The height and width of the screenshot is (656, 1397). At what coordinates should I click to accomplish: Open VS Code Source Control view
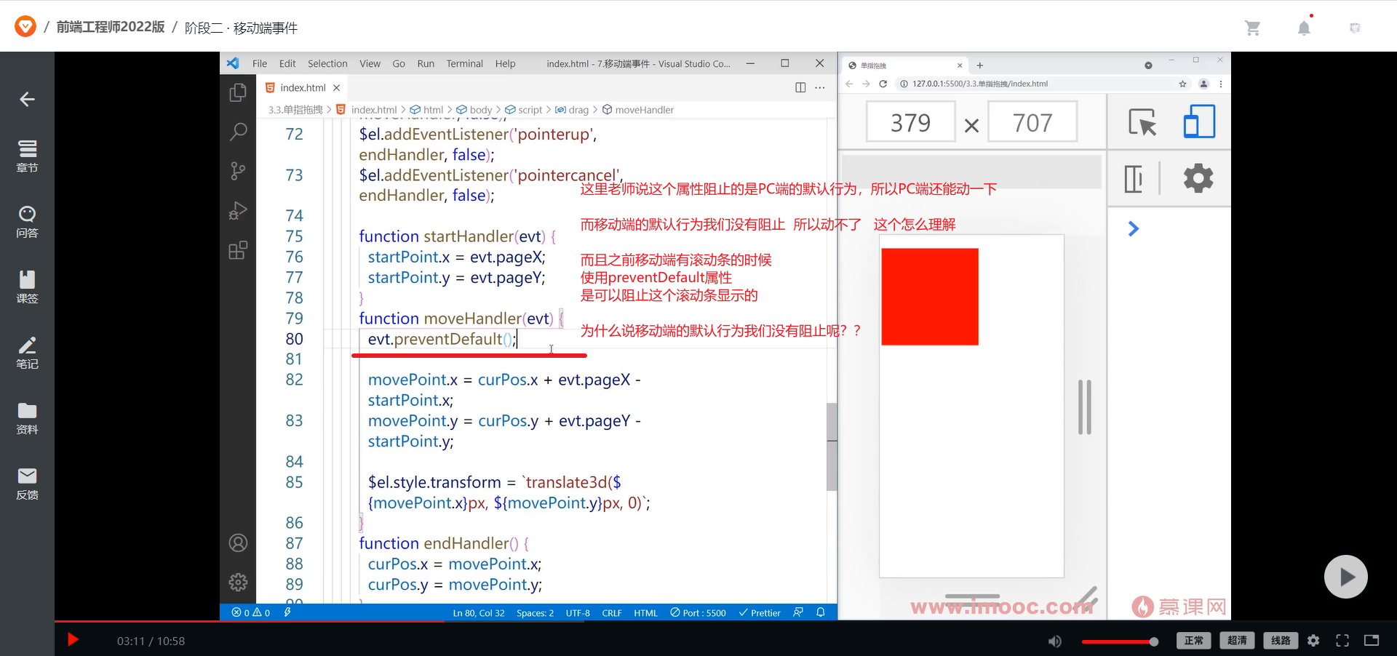coord(238,171)
